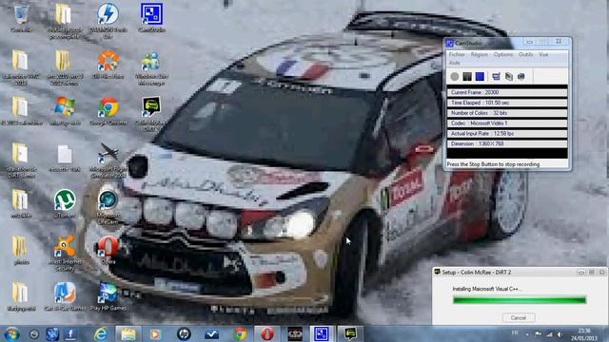Click the green installation progress bar
609x342 pixels.
coord(520,300)
